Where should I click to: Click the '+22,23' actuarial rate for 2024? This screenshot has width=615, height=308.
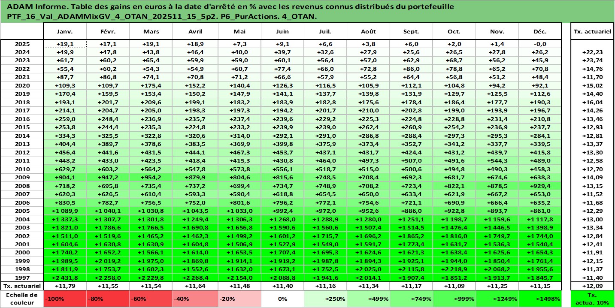pyautogui.click(x=592, y=52)
